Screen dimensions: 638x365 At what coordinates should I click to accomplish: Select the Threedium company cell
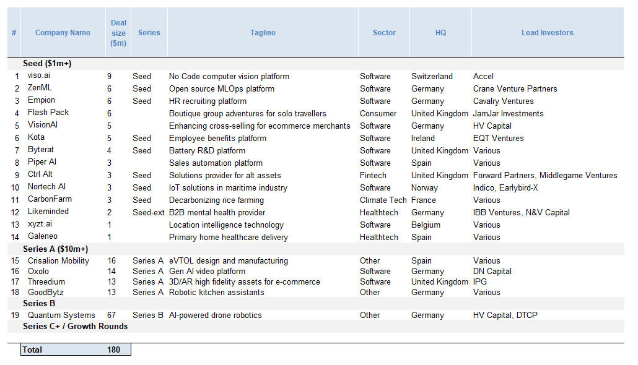pyautogui.click(x=46, y=281)
